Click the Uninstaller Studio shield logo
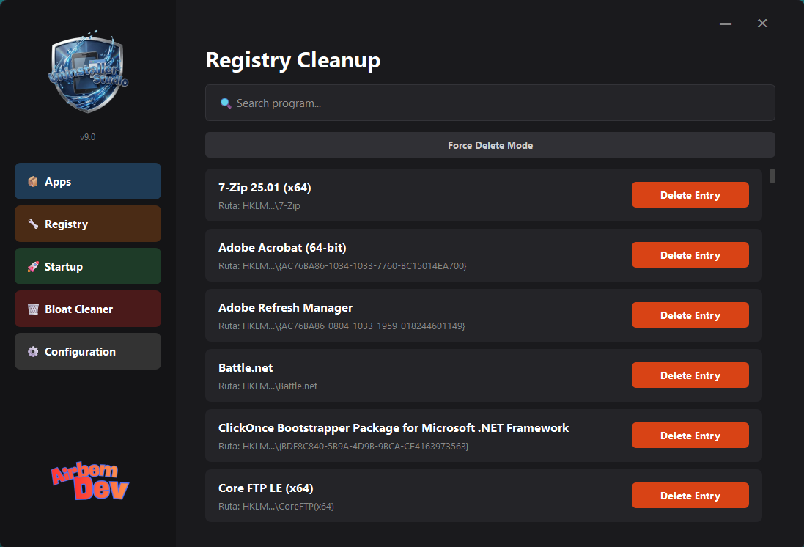This screenshot has height=547, width=804. tap(88, 71)
